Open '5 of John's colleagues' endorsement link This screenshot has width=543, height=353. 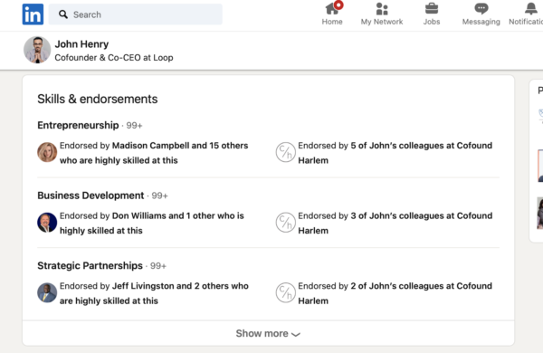click(395, 153)
